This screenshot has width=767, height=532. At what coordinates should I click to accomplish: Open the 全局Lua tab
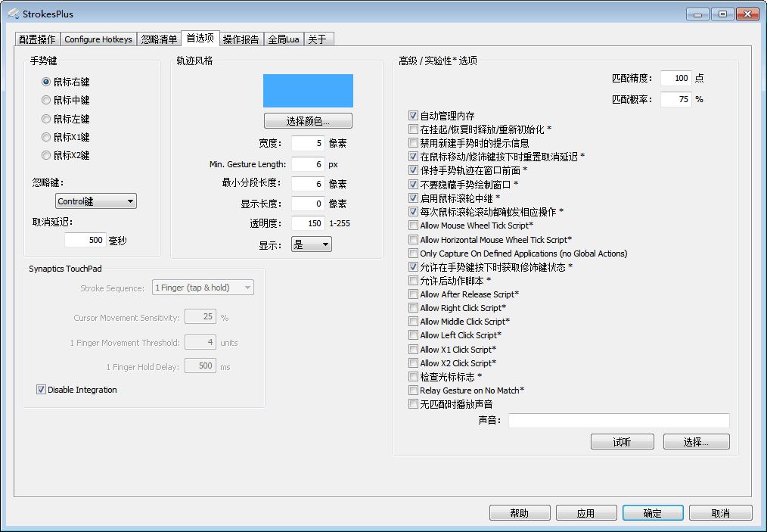[283, 39]
